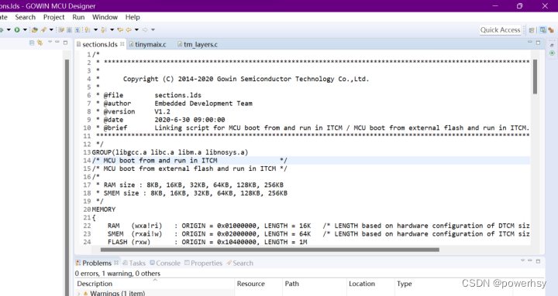Click line 13 GROUP(libgcc.a libc.a libm.a libnosys.a)

click(170, 152)
